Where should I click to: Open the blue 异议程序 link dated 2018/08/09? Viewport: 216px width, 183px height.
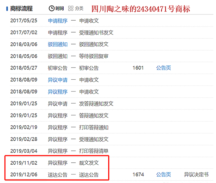coord(58,92)
